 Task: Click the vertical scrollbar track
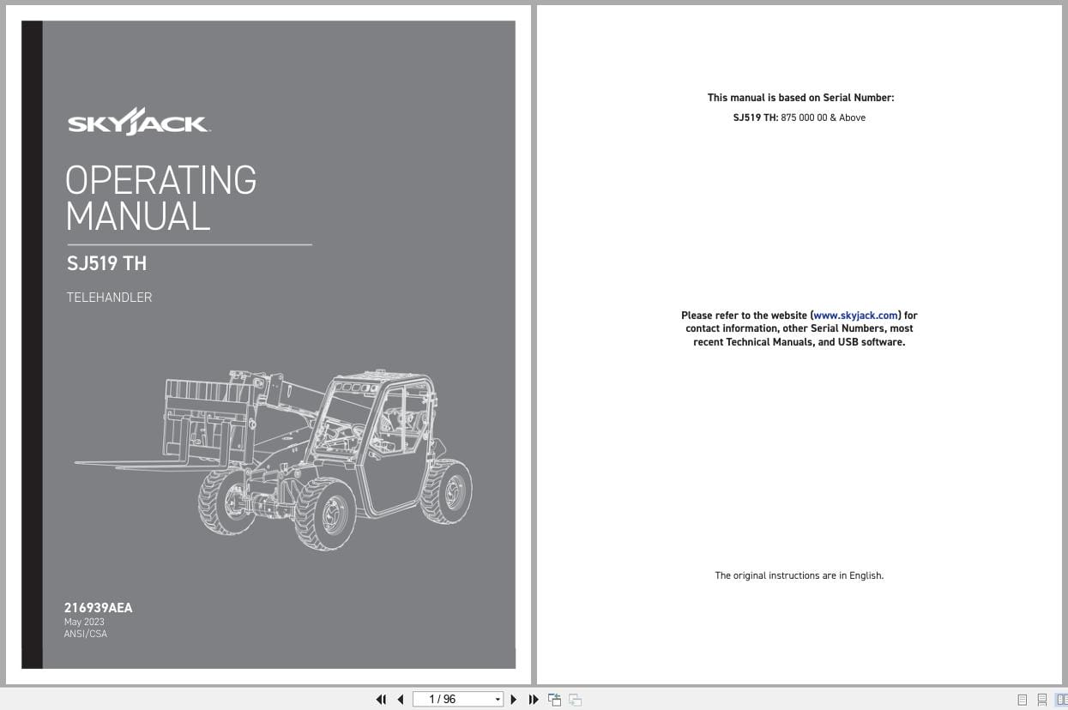1064,343
